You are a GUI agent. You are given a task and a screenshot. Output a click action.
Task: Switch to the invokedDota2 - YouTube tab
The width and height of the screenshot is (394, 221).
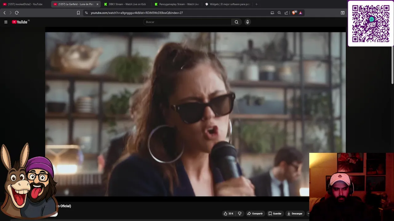click(25, 4)
